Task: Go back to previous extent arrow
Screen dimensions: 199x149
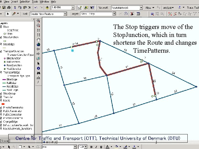Action: (x=38, y=49)
